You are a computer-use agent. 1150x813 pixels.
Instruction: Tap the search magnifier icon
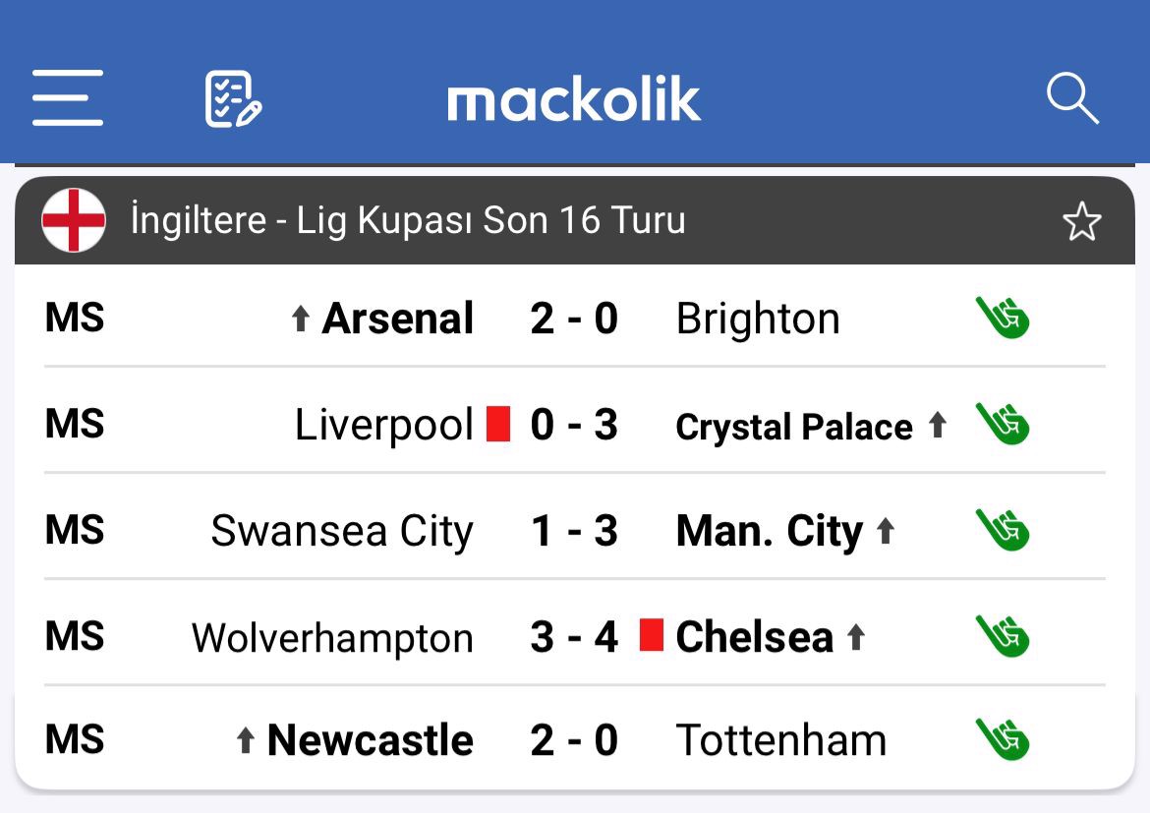tap(1071, 98)
